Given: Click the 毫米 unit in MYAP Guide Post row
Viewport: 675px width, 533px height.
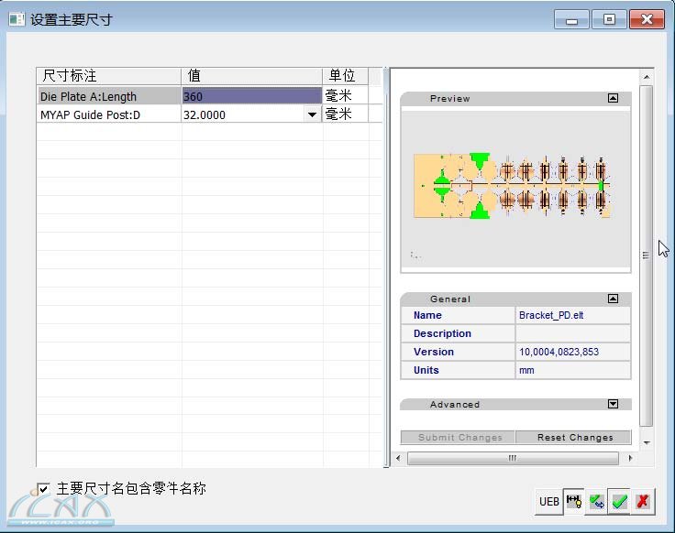Looking at the screenshot, I should [345, 114].
